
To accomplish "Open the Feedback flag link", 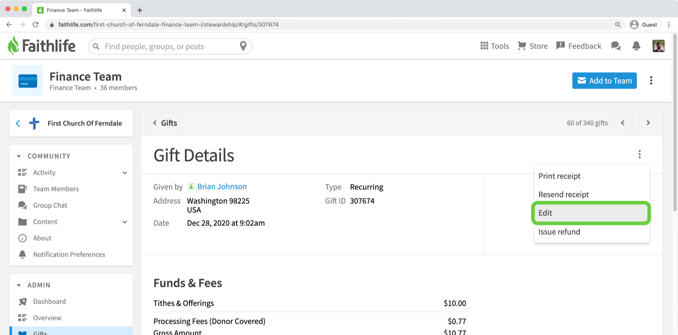I will tap(579, 46).
